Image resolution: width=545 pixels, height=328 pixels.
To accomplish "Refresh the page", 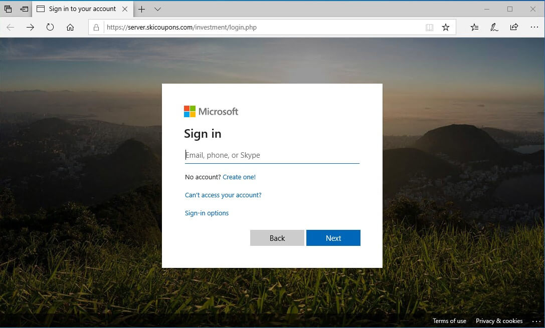I will 50,27.
